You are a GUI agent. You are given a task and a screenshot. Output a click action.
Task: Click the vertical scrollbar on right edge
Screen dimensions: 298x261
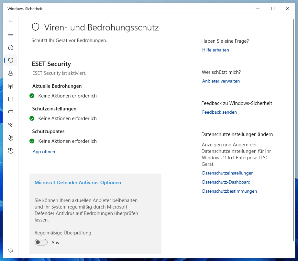pyautogui.click(x=294, y=130)
